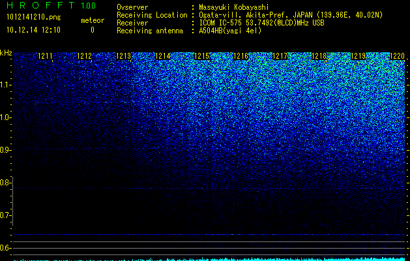Select the A504HB(yagi 4el) antenna value
Viewport: 410px width, 261px height.
click(x=230, y=31)
